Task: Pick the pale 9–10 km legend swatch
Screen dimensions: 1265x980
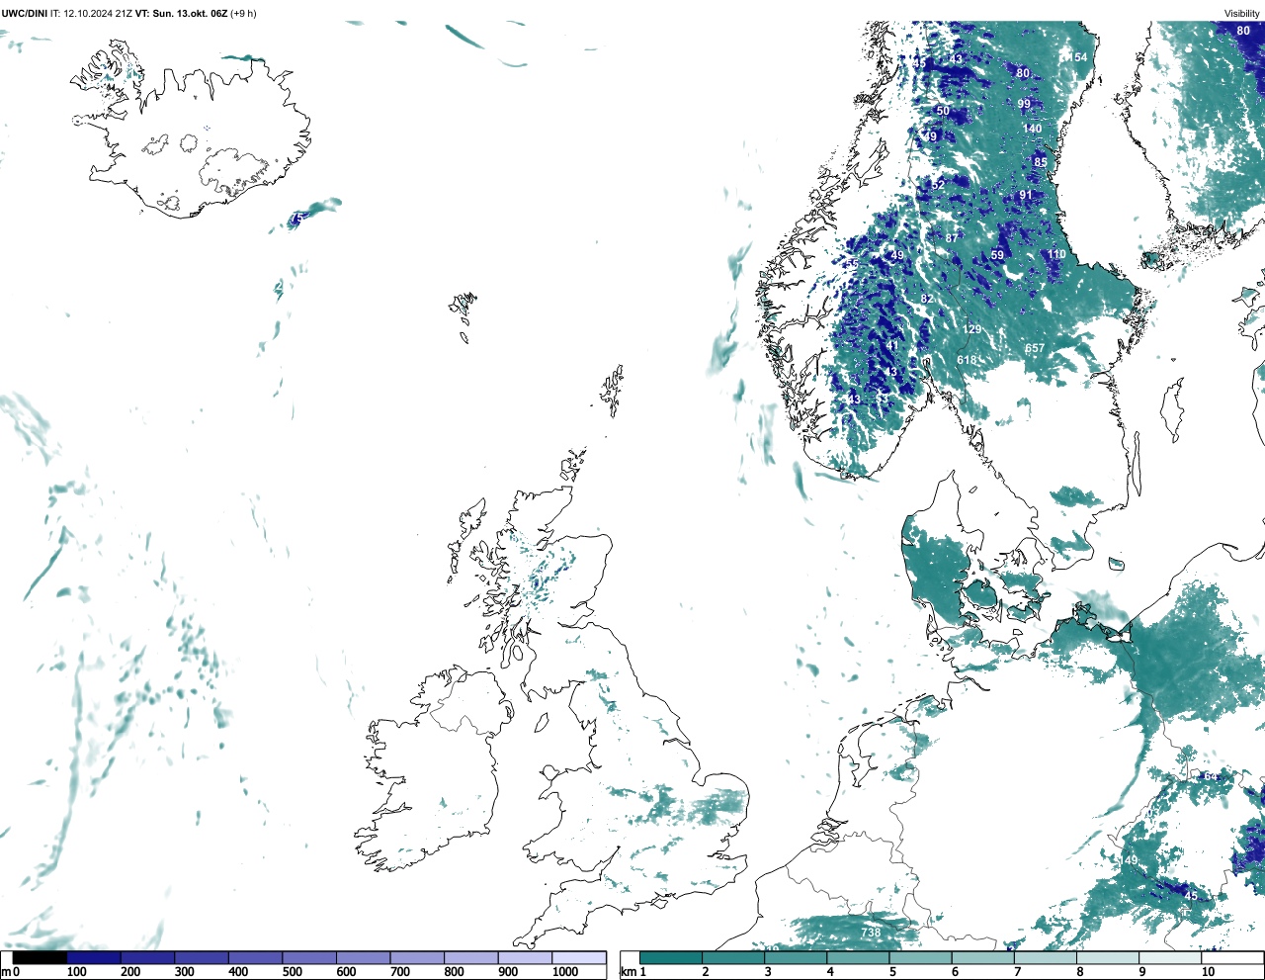Action: coord(1171,957)
